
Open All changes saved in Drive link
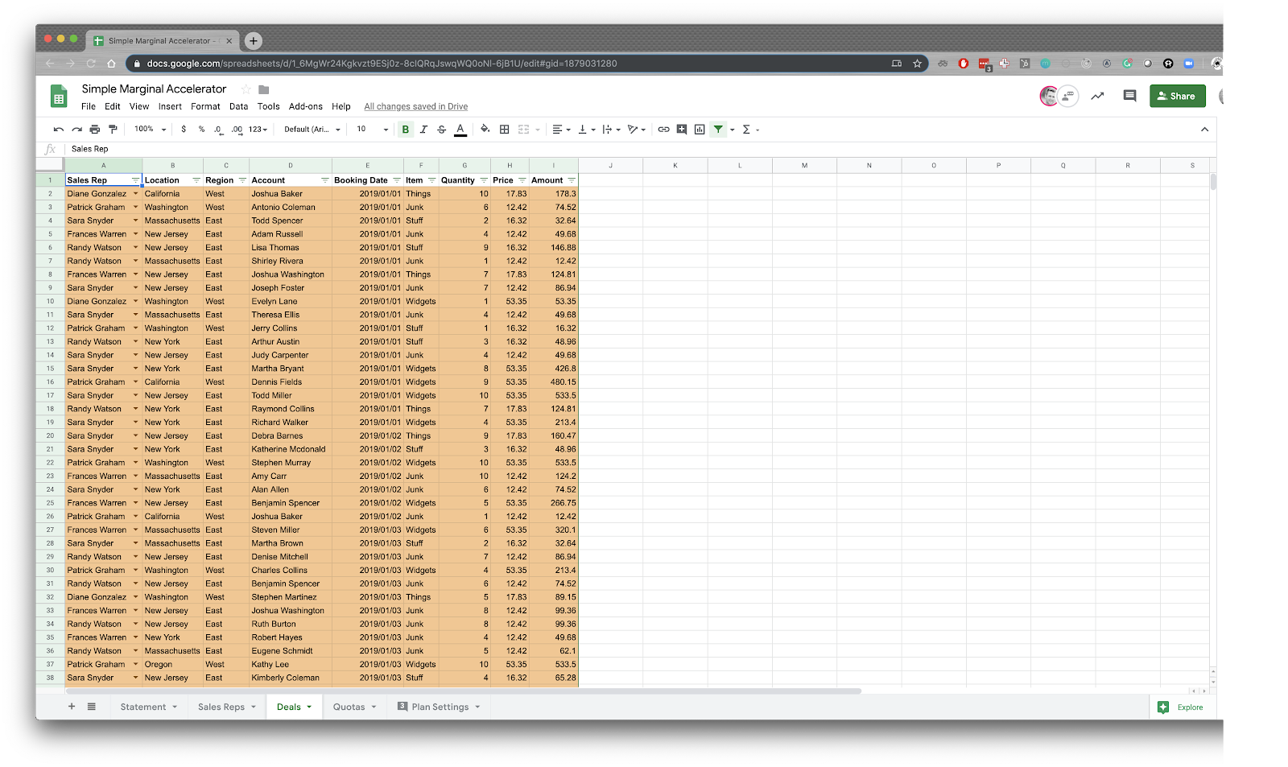[415, 106]
